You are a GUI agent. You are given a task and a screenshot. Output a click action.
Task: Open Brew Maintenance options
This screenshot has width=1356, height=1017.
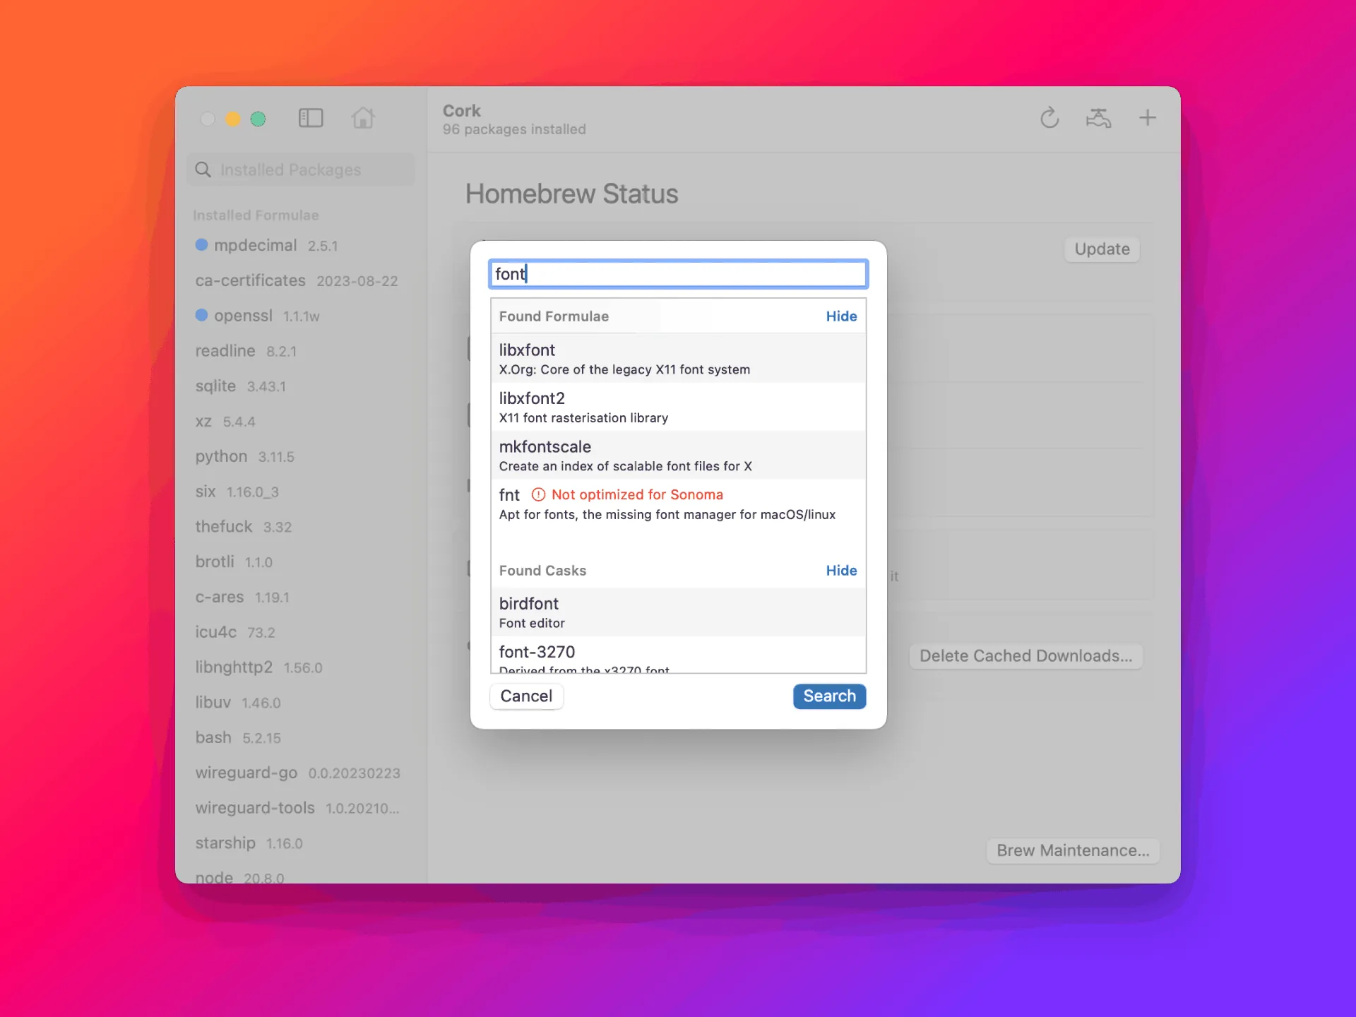click(x=1072, y=850)
